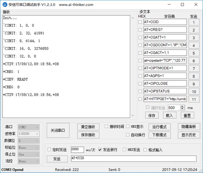This screenshot has width=203, height=173.
Task: Check the HEX显示 option
Action: pos(128,126)
